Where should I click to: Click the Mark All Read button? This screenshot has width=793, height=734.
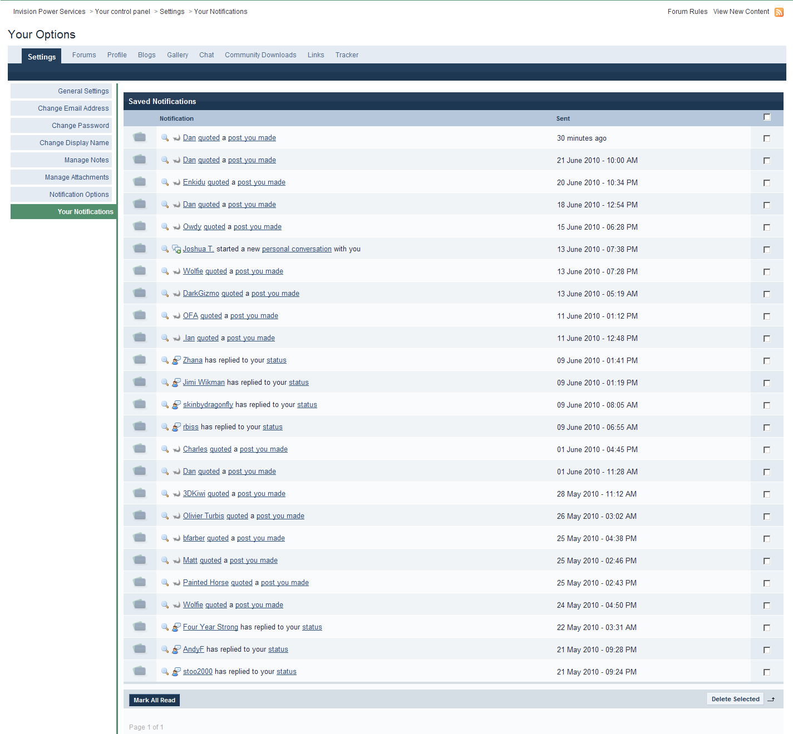tap(155, 700)
